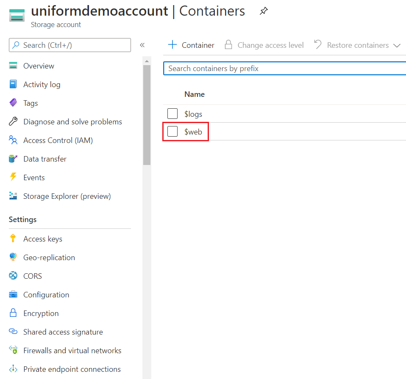406x379 pixels.
Task: Open Activity log
Action: coord(42,85)
